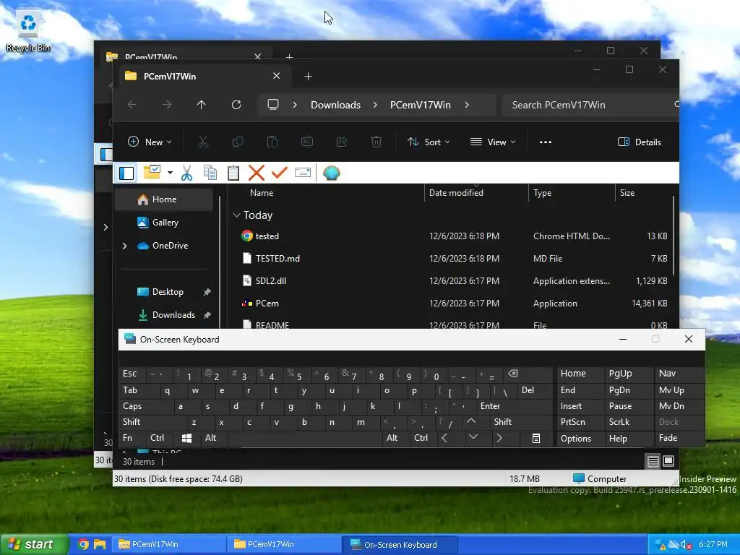Click the Search PCemV17Win box

coord(591,105)
